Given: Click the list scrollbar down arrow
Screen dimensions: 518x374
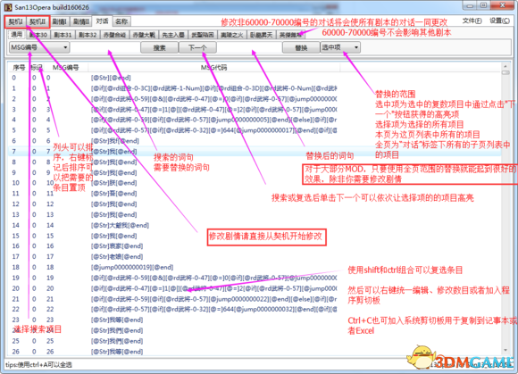Looking at the screenshot, I should 505,350.
